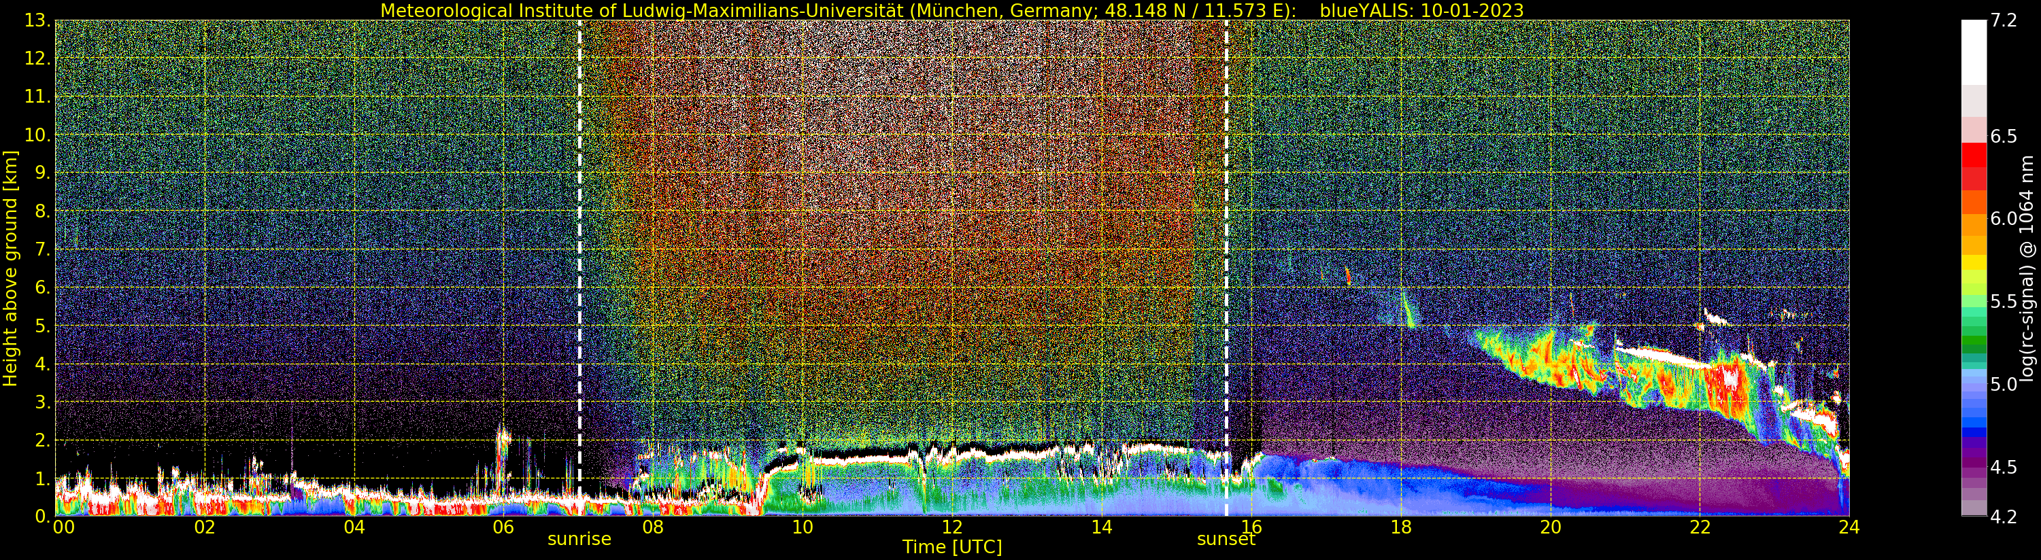The image size is (2041, 560).
Task: Click the height tick label '1.'
Action: click(x=42, y=478)
